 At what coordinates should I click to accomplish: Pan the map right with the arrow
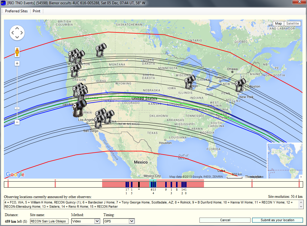click(x=21, y=33)
